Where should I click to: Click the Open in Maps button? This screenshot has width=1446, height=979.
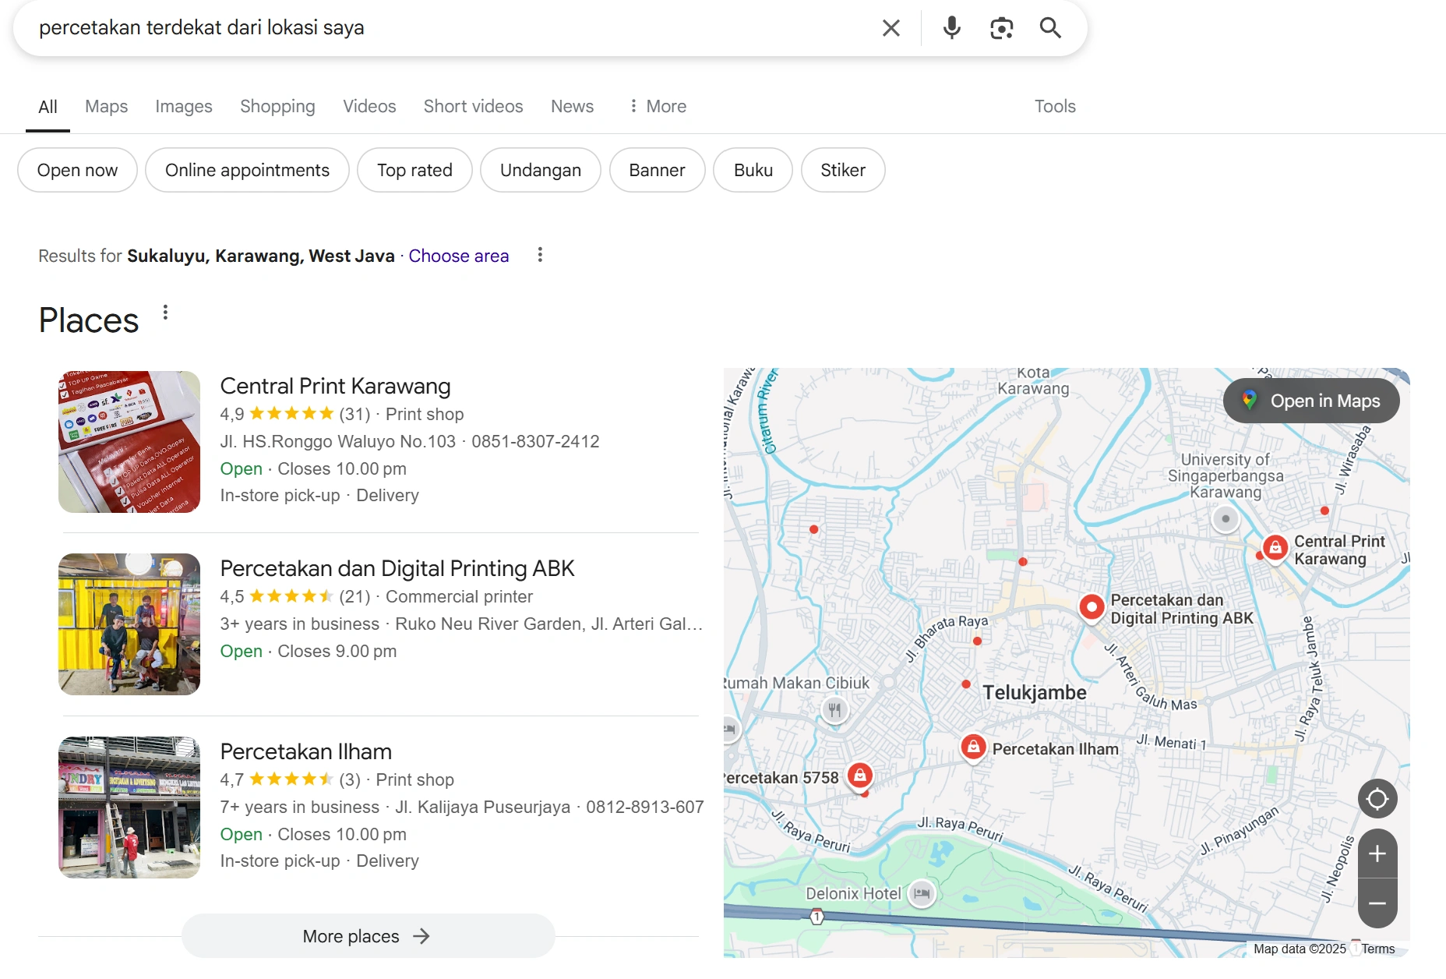coord(1311,401)
